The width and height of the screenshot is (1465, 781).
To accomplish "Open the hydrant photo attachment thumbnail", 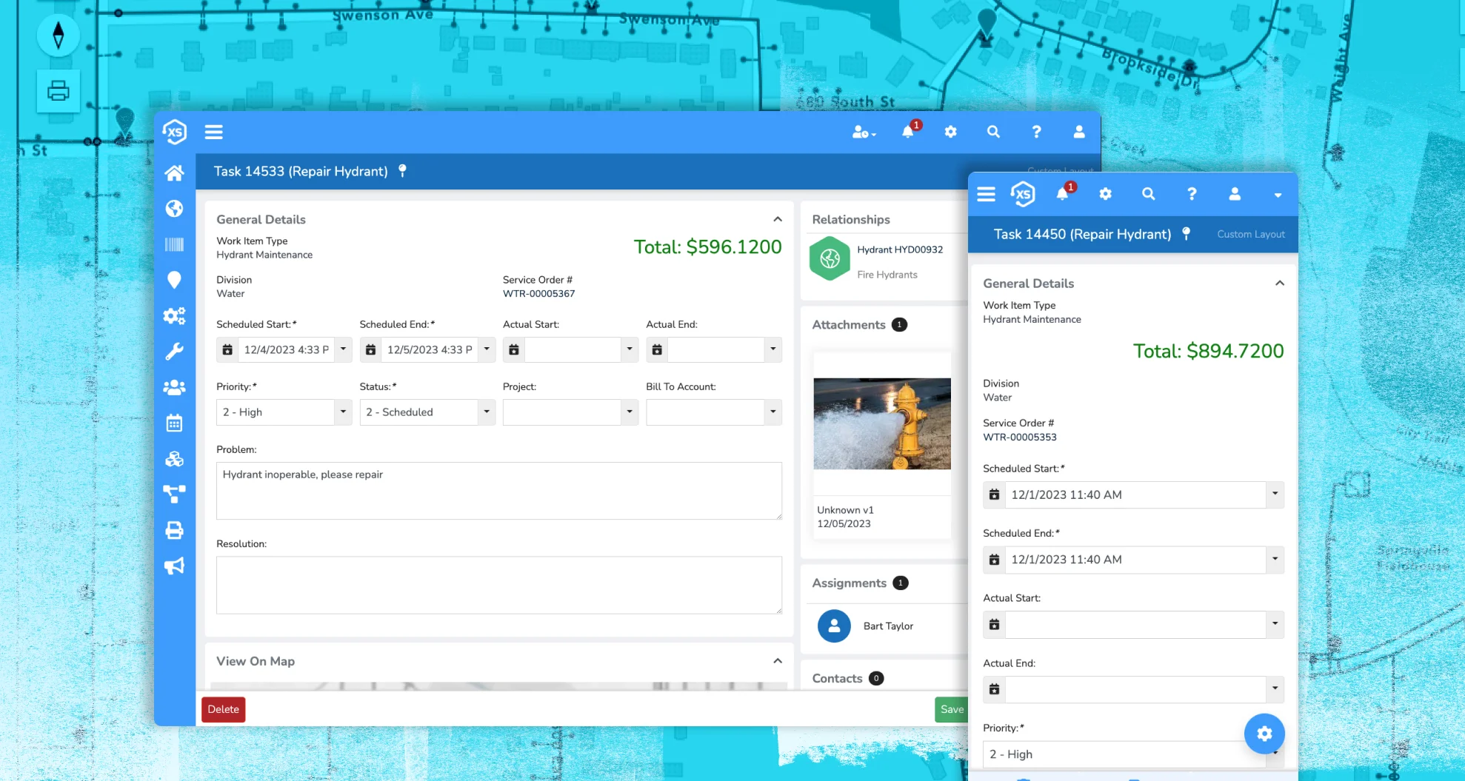I will click(x=881, y=423).
